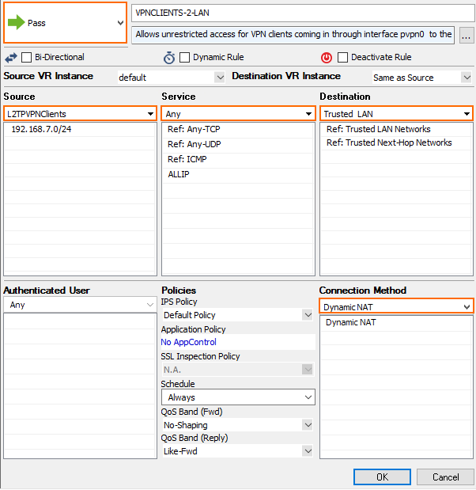Click the rule name field VPNCLIENTS-2-LAN

[303, 13]
